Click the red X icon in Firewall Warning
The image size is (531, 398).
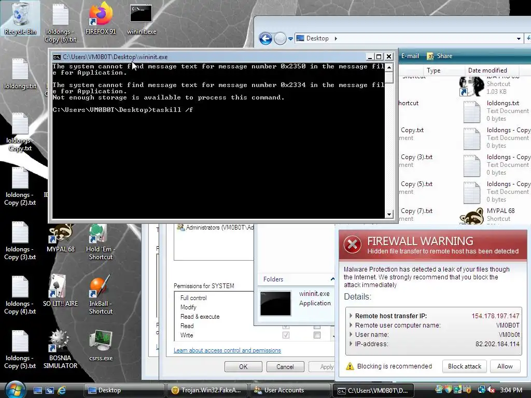pyautogui.click(x=353, y=245)
